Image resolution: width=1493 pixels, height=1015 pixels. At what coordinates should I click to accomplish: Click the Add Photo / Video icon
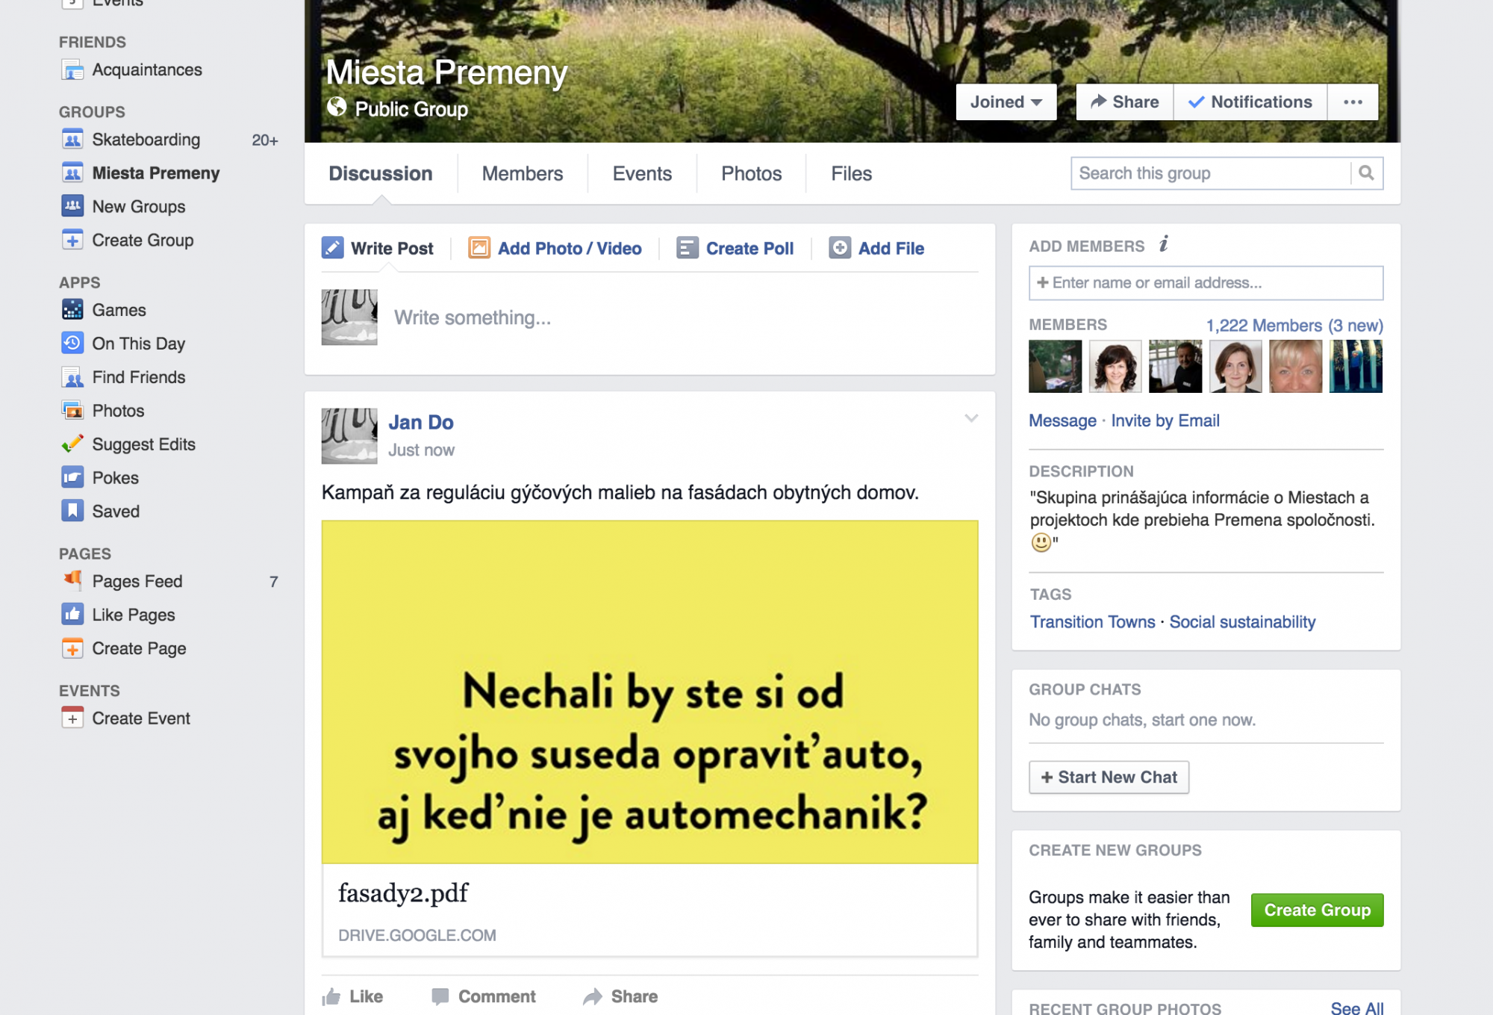pos(479,248)
